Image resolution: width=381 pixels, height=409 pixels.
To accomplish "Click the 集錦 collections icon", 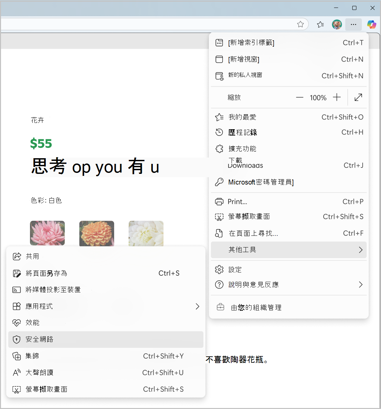I will pyautogui.click(x=17, y=356).
